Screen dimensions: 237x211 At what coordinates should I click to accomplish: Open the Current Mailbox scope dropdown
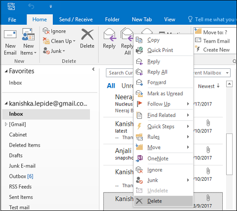pyautogui.click(x=227, y=73)
